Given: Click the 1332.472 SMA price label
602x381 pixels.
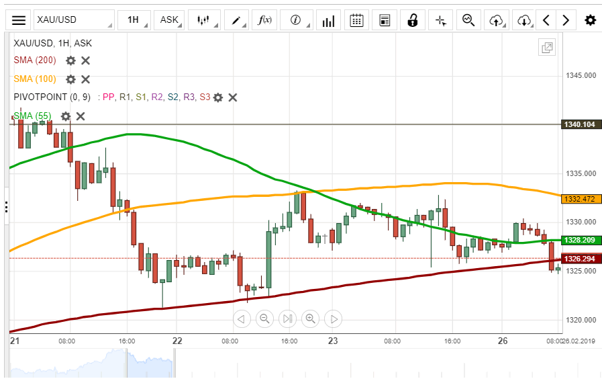Looking at the screenshot, I should coord(581,199).
